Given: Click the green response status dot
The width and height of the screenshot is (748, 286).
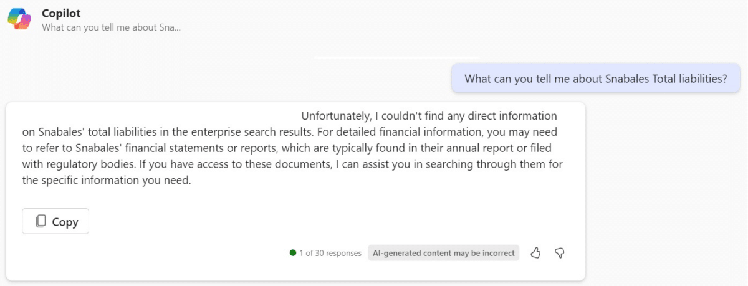Looking at the screenshot, I should tap(292, 253).
